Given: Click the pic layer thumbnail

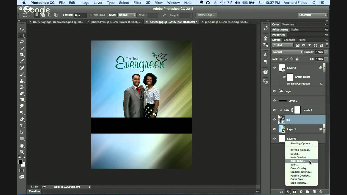Looking at the screenshot, I should [282, 119].
